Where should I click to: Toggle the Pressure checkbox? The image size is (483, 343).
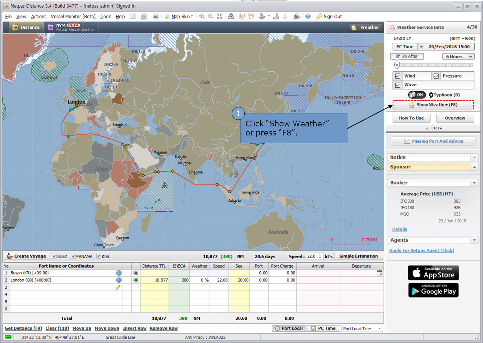tap(436, 76)
